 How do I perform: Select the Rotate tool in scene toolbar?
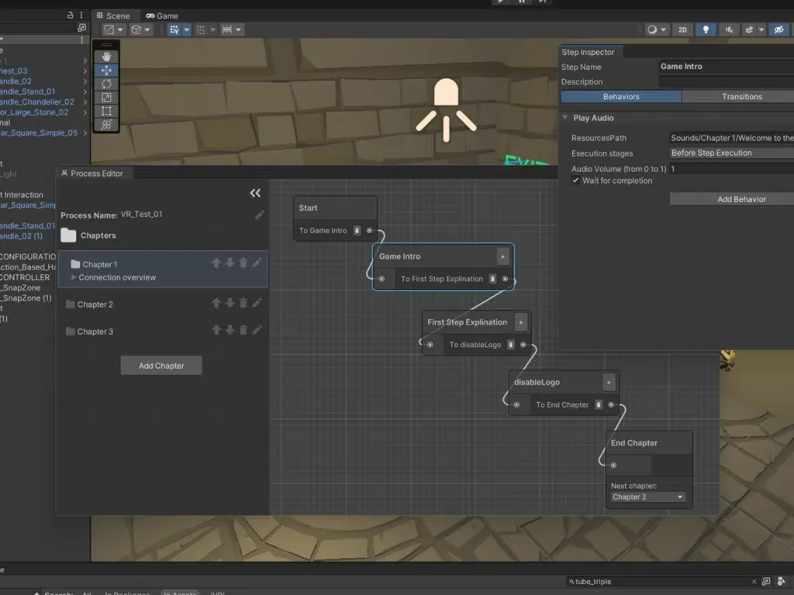pos(107,84)
